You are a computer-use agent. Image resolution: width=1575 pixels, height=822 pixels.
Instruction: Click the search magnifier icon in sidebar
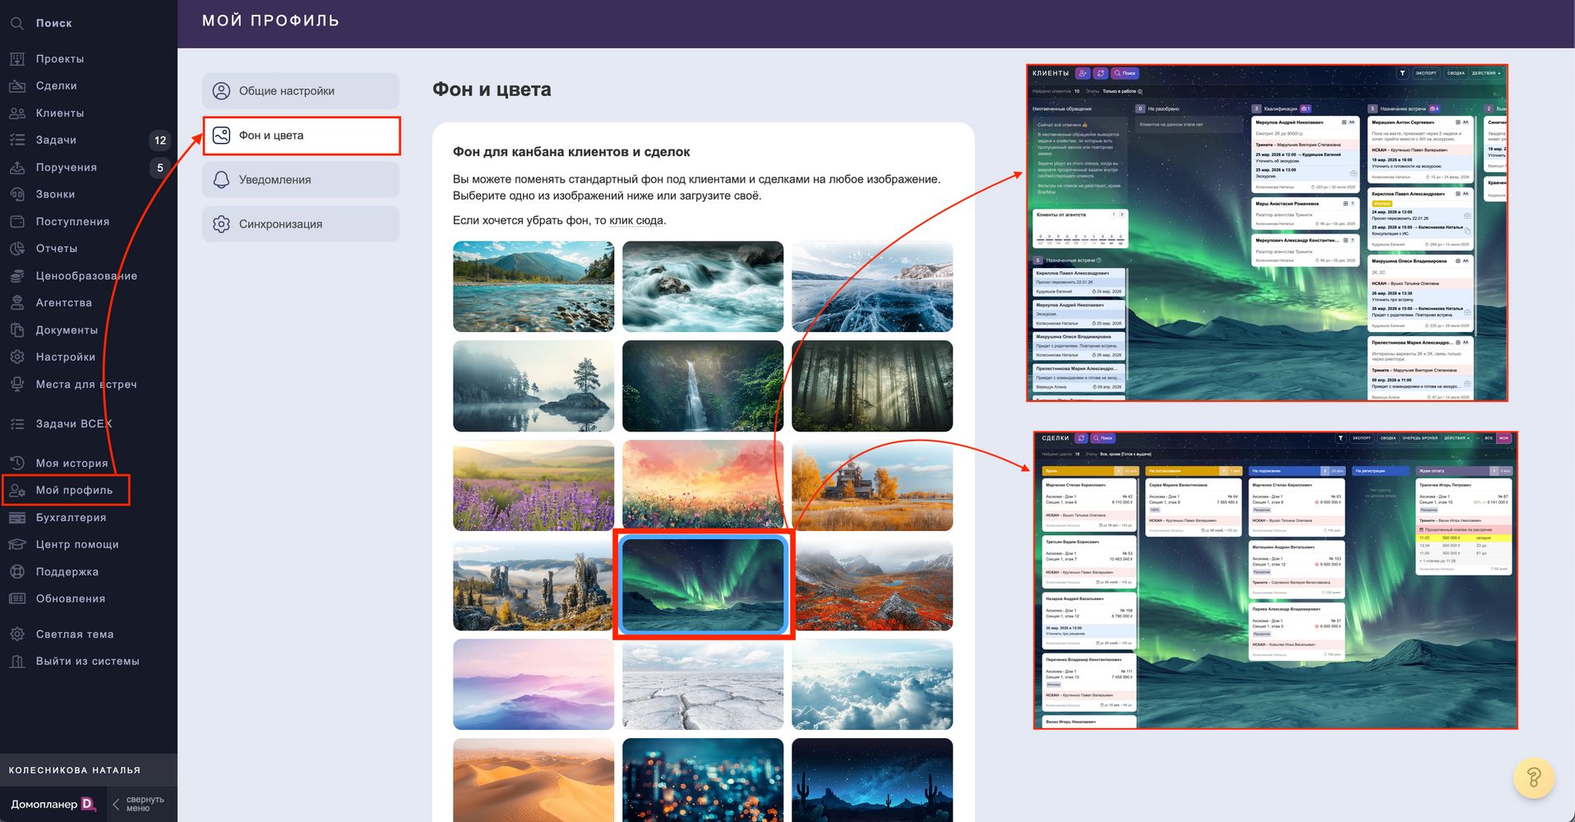pos(17,23)
